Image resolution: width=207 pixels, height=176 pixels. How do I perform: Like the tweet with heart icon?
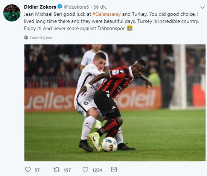pos(85,170)
